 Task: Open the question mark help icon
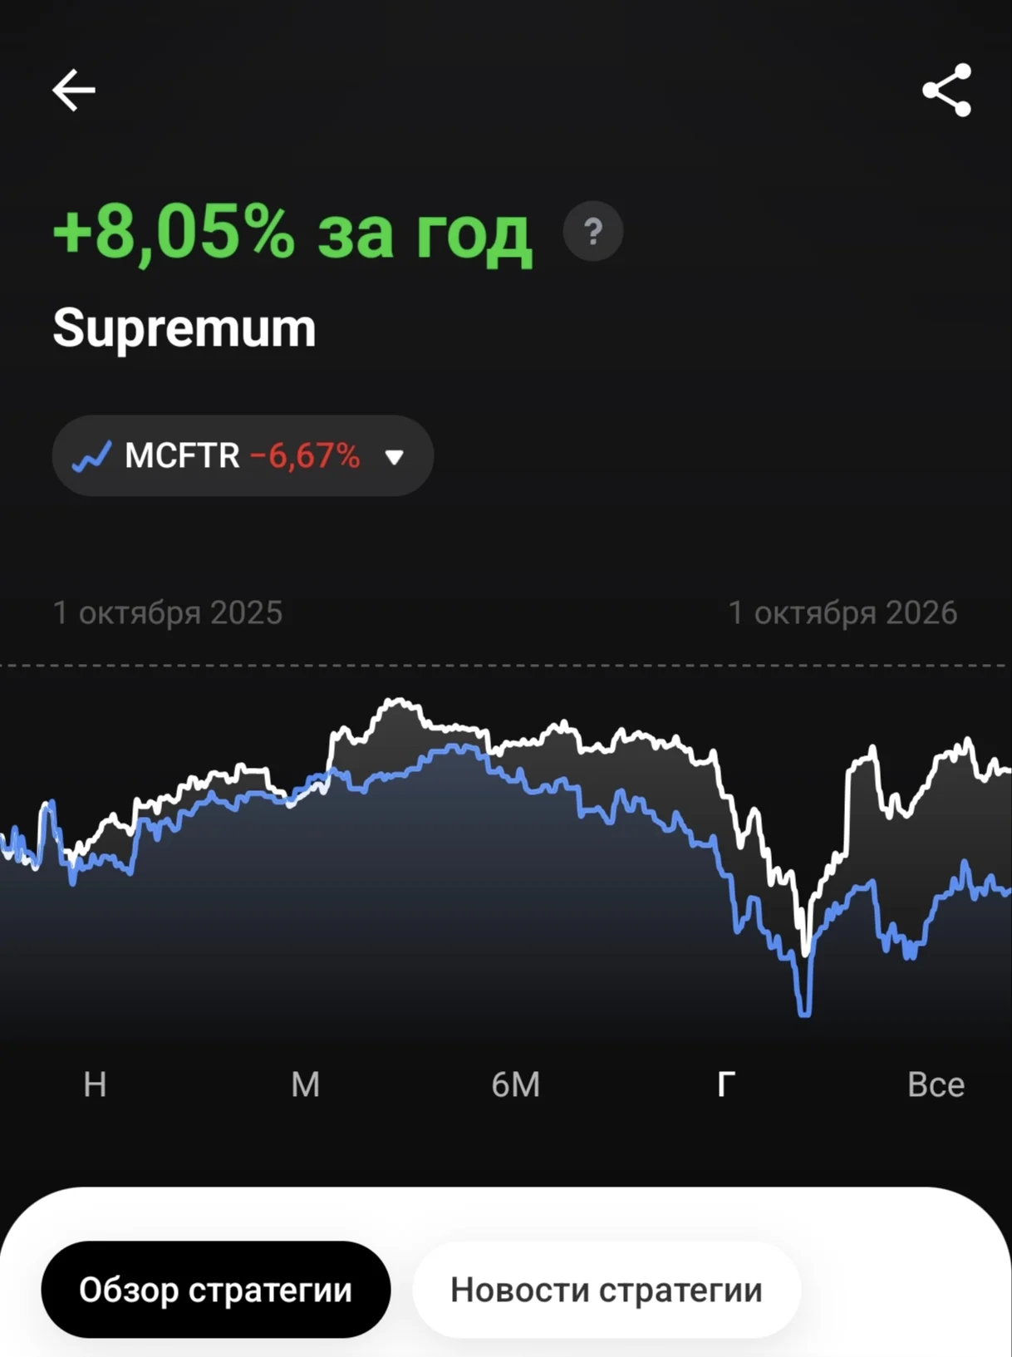pos(592,231)
